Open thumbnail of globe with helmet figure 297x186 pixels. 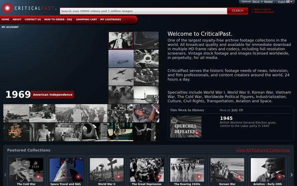tap(146, 58)
